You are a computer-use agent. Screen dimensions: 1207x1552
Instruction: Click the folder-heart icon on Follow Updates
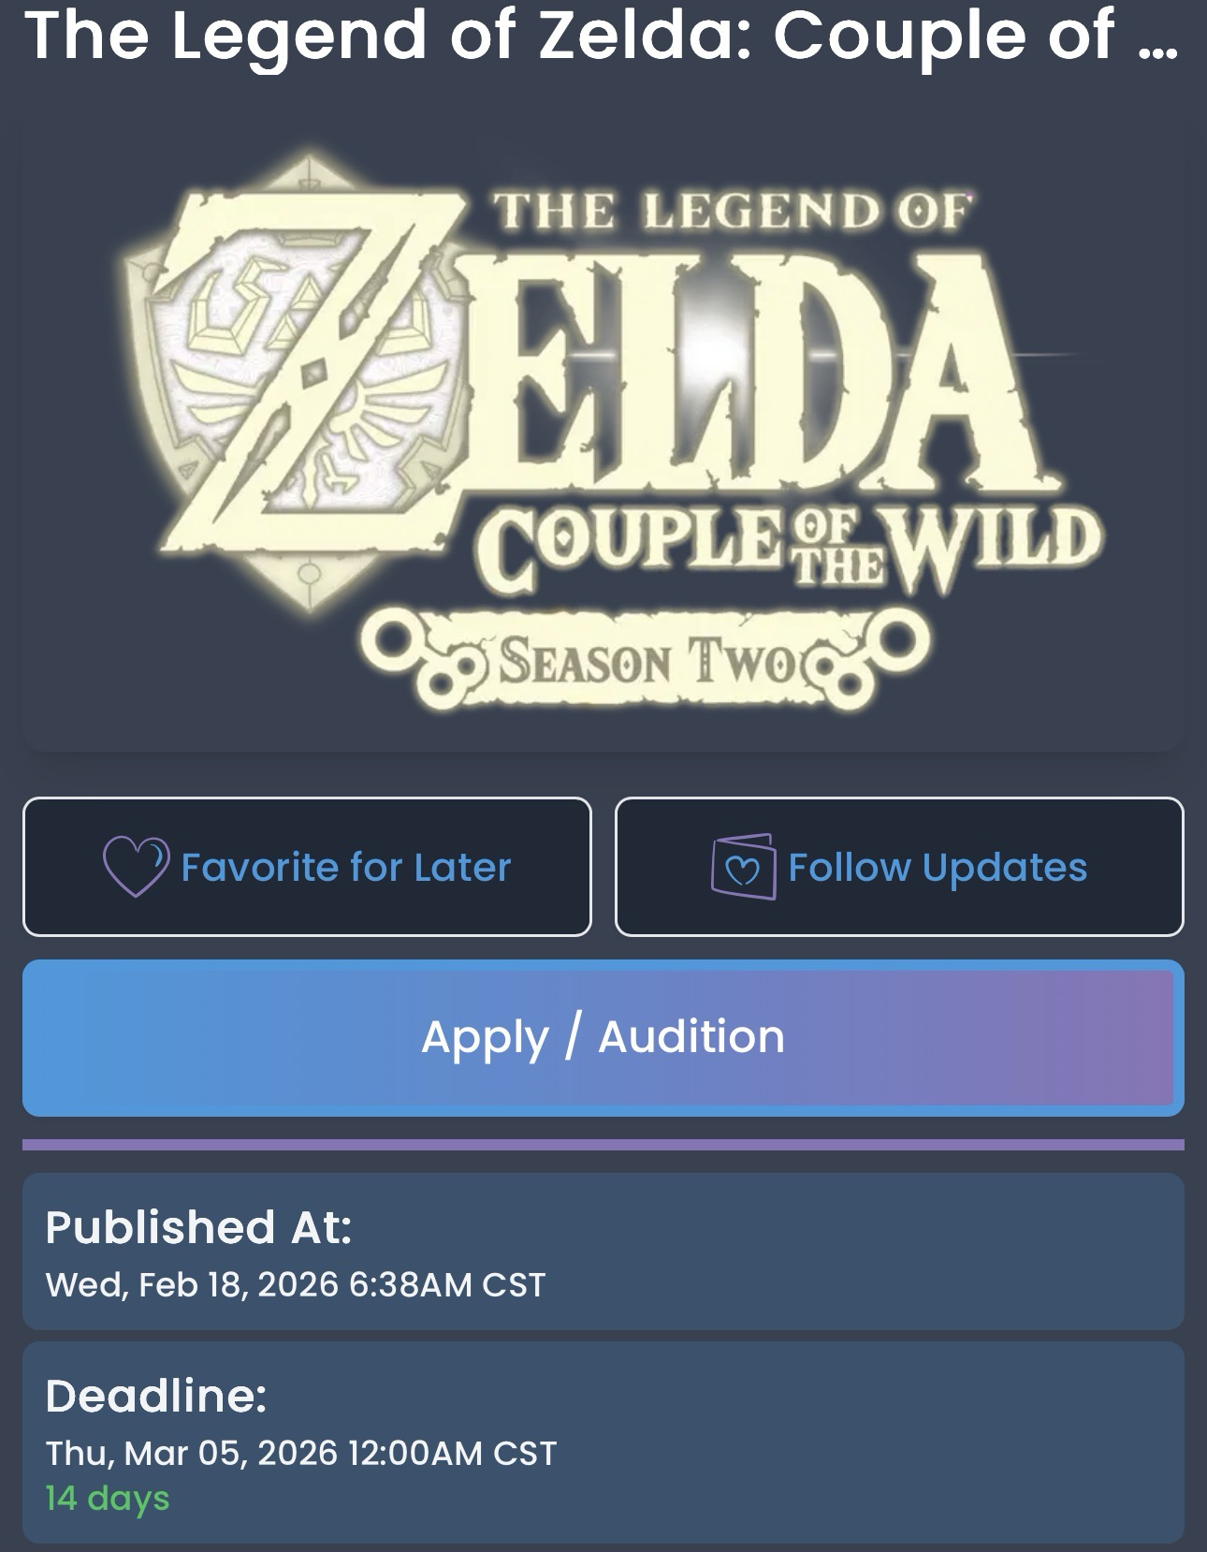tap(744, 867)
